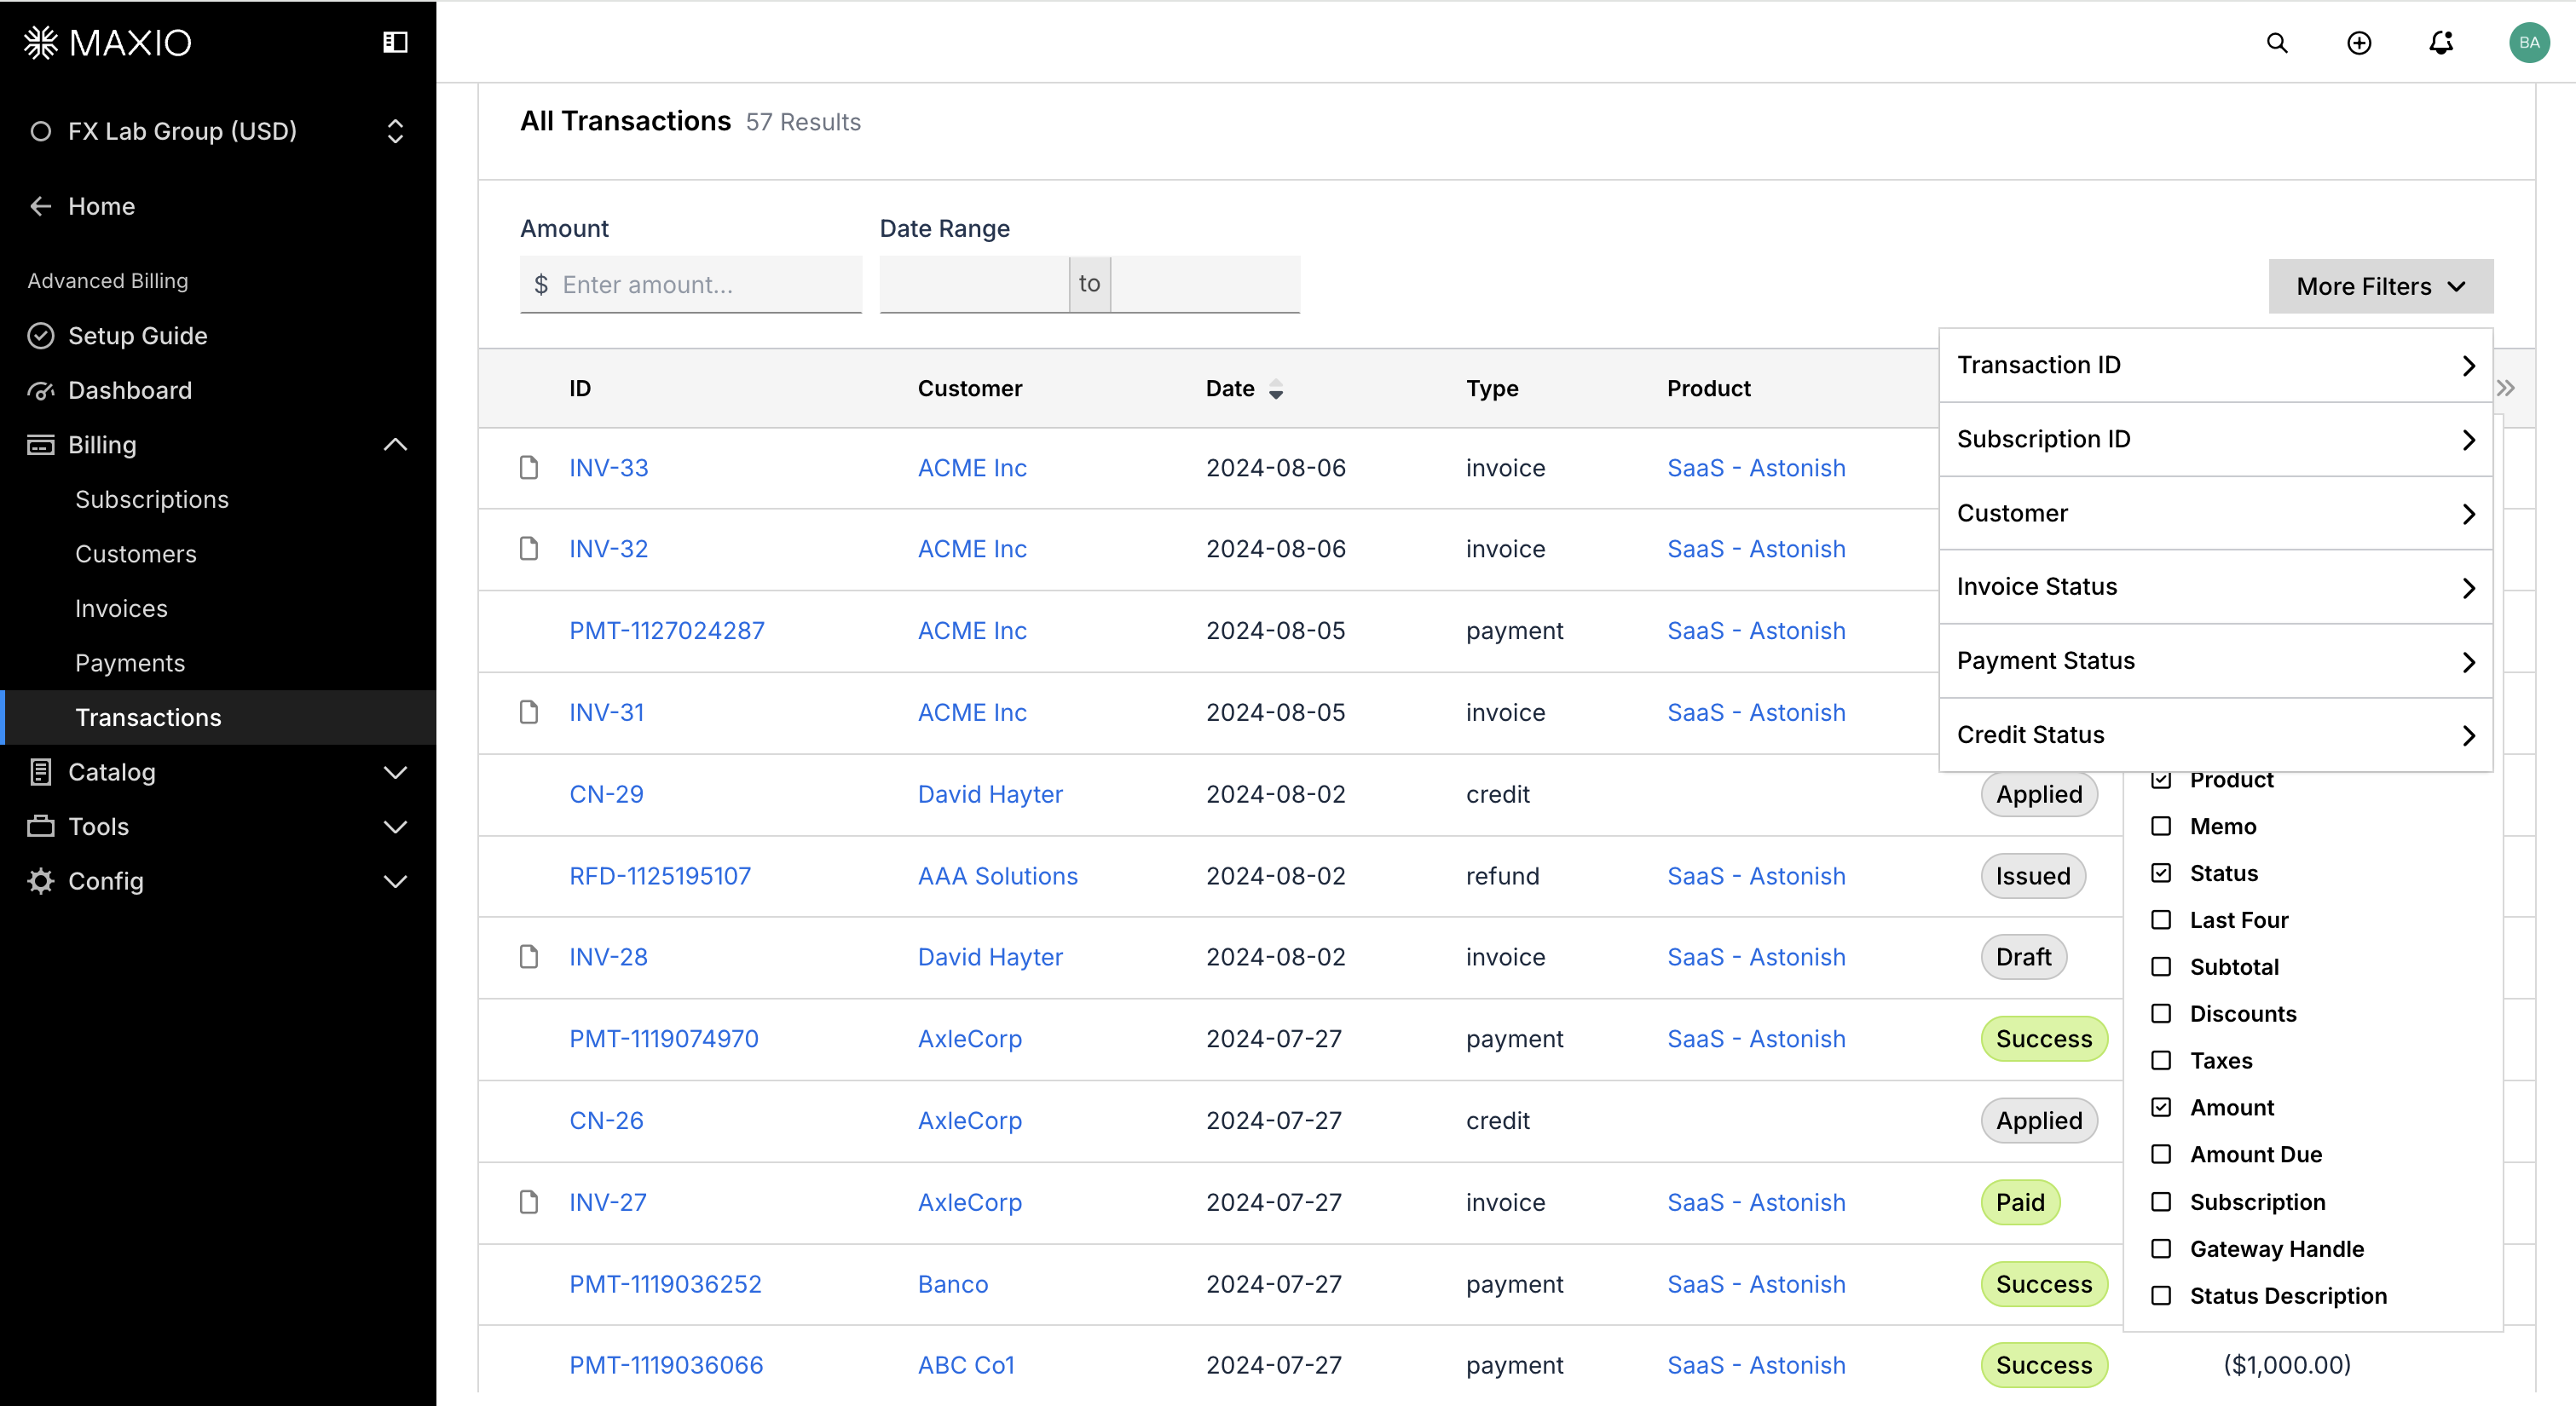2576x1406 pixels.
Task: Click the Home back arrow icon
Action: [40, 206]
